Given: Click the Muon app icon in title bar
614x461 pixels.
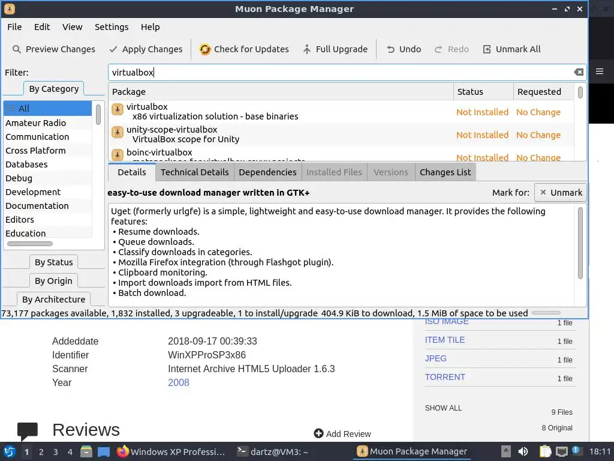Looking at the screenshot, I should (10, 8).
